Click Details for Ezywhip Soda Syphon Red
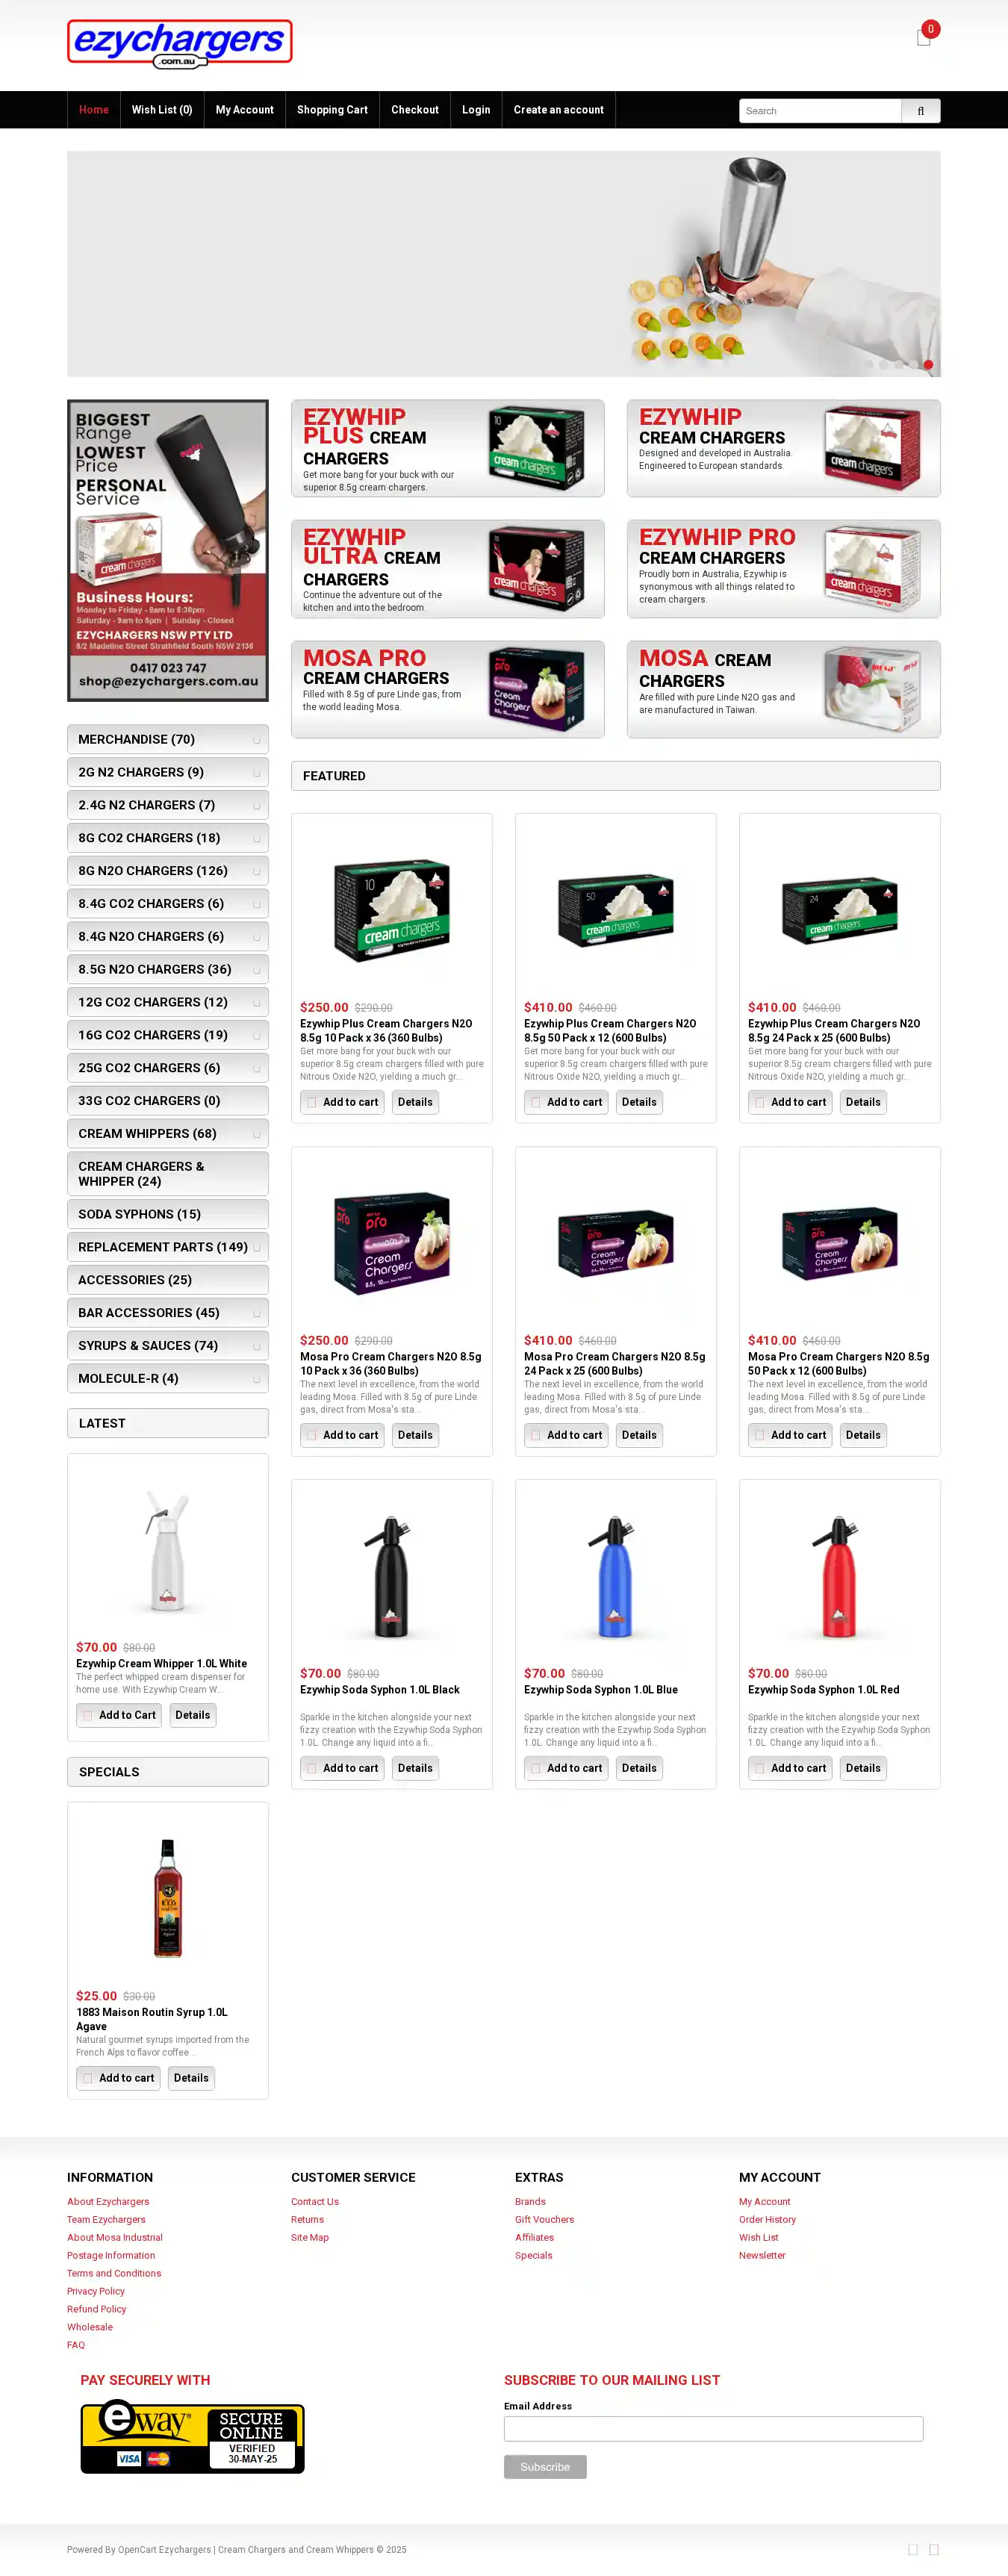Viewport: 1008px width, 2576px height. point(863,1768)
